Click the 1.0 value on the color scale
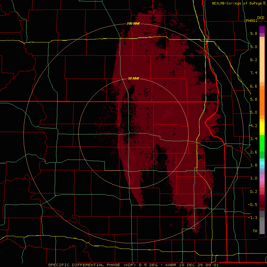Image resolution: width=267 pixels, height=267 pixels. 254,178
